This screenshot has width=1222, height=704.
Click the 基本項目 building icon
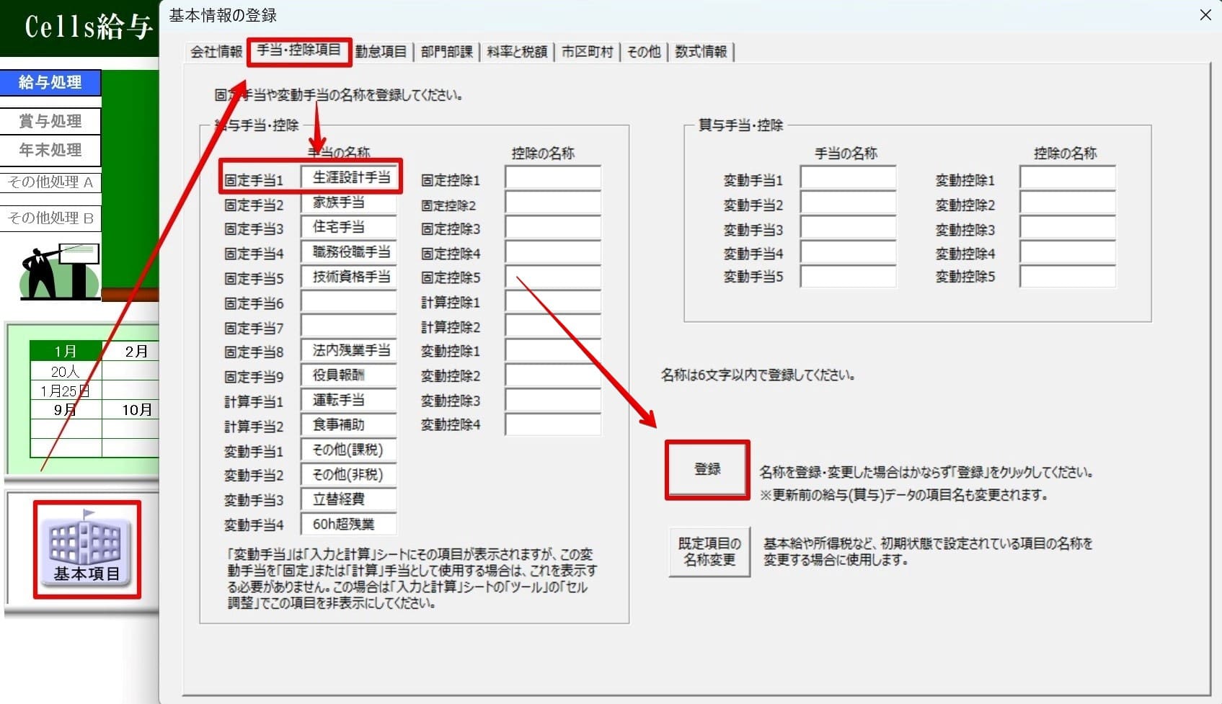[86, 549]
